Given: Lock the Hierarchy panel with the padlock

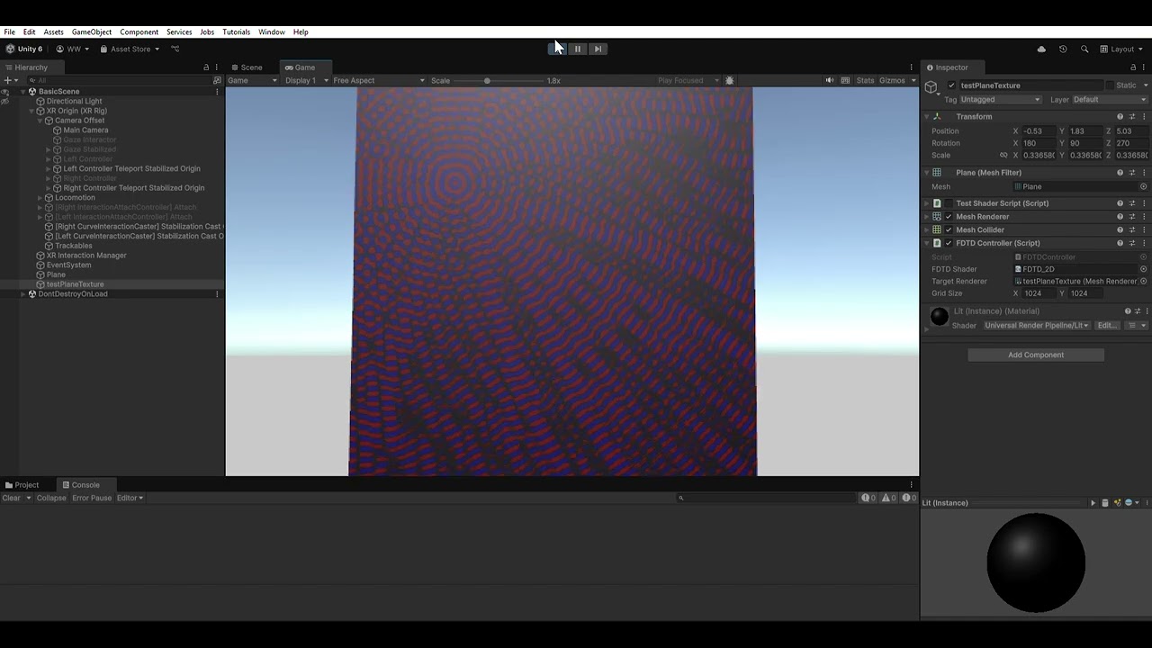Looking at the screenshot, I should [206, 67].
